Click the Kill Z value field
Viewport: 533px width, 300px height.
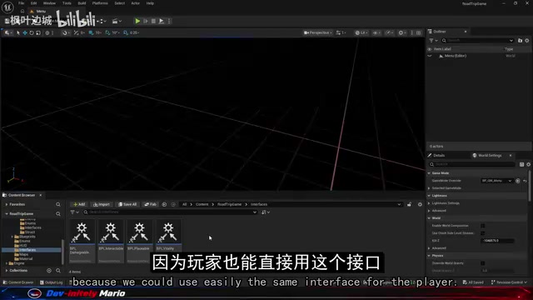(x=497, y=241)
